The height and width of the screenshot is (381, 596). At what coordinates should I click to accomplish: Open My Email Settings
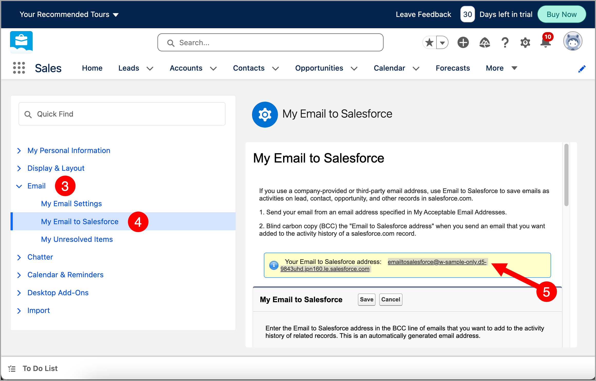(71, 204)
